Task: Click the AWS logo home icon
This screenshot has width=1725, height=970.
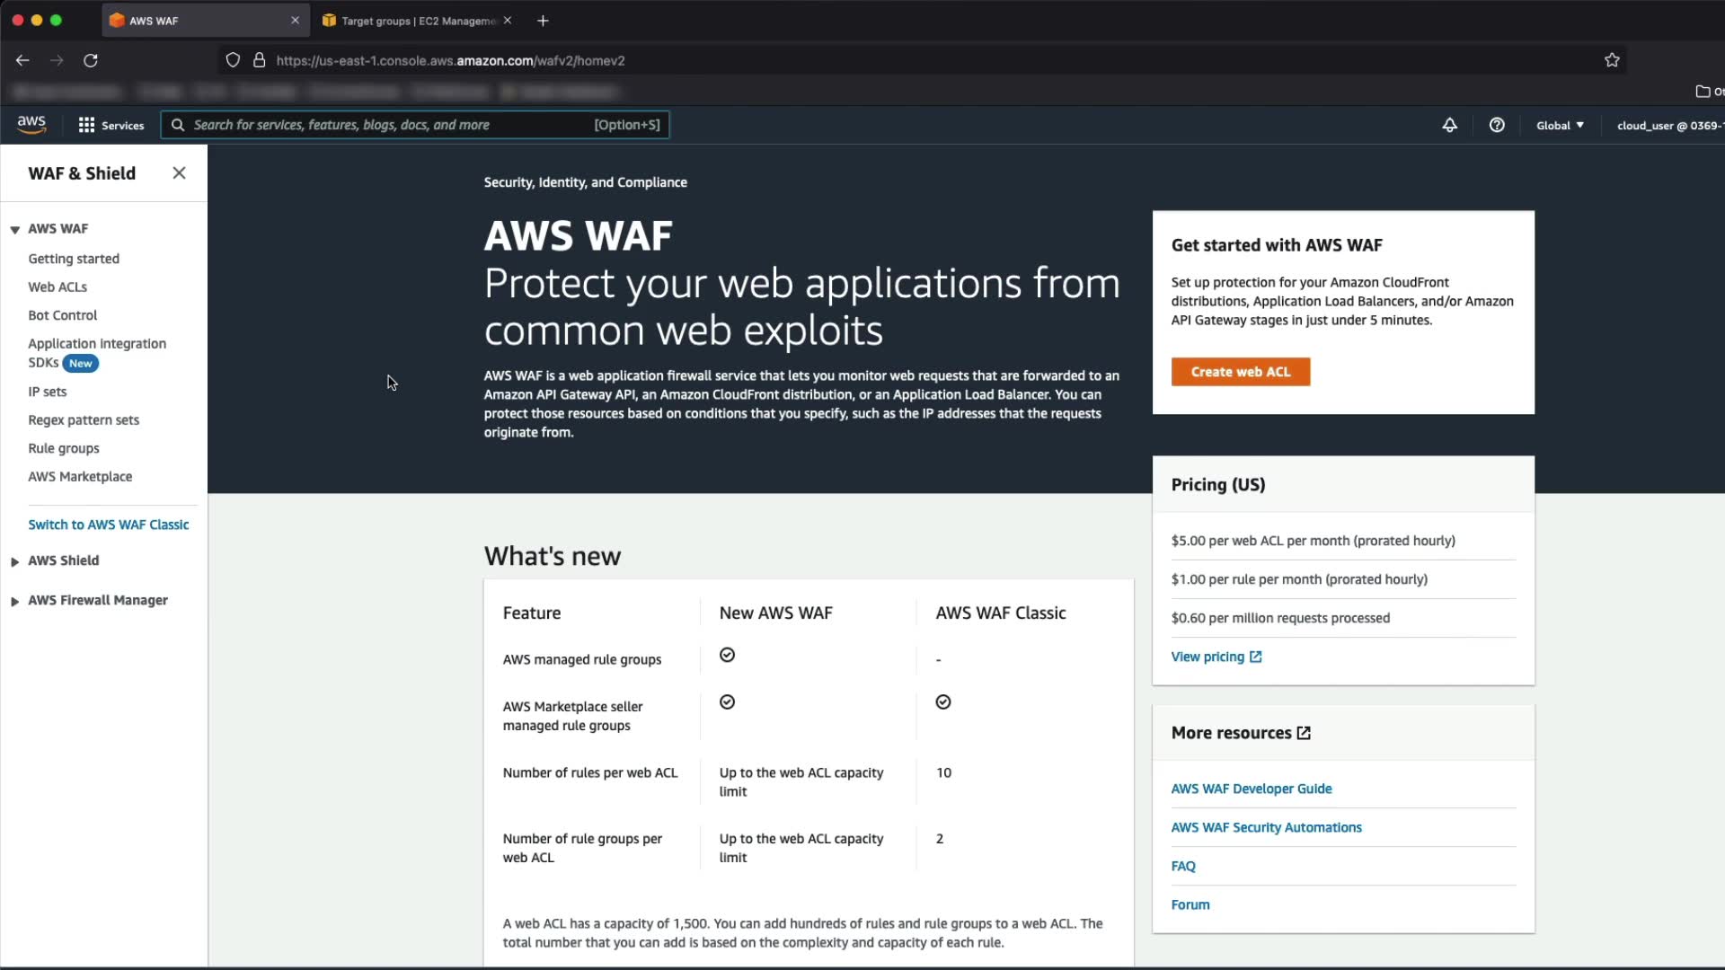Action: 31,125
